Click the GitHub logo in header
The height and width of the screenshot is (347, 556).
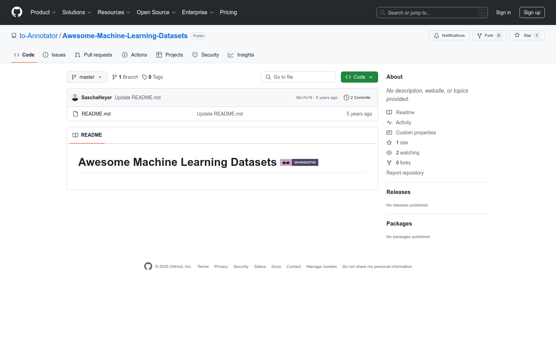pyautogui.click(x=17, y=12)
